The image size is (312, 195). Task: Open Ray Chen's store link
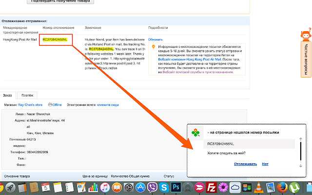tap(30, 105)
